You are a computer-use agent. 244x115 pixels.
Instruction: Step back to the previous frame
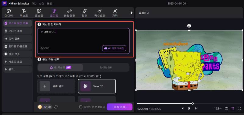183,109
